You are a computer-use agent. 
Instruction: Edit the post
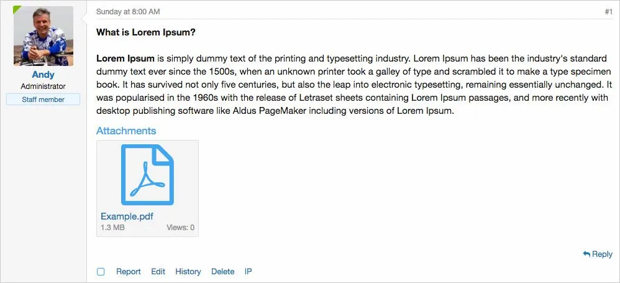click(158, 272)
